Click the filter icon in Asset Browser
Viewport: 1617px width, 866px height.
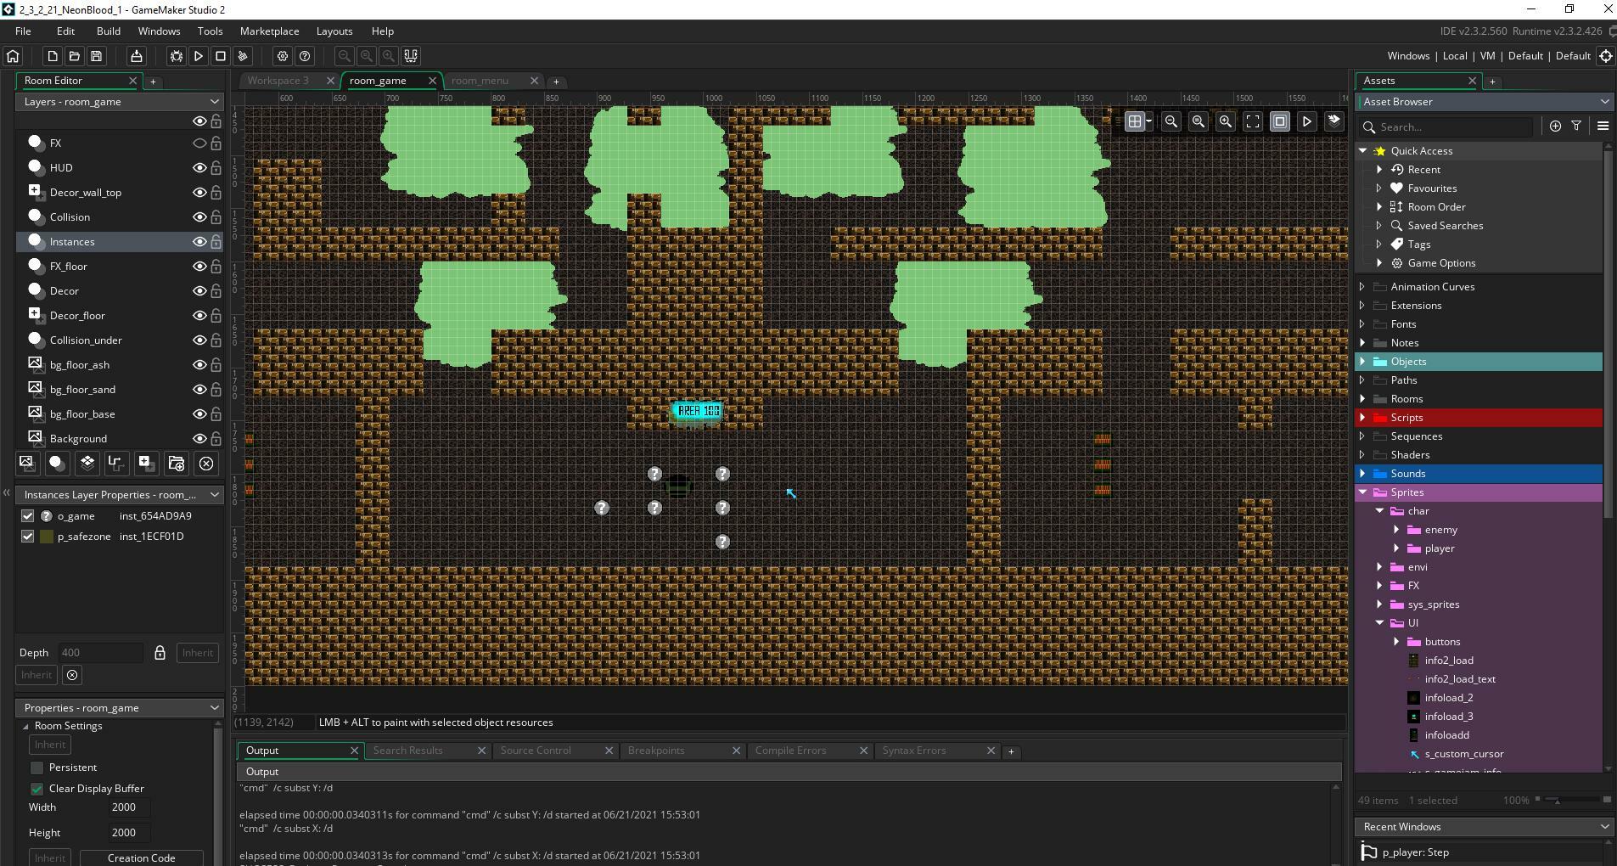tap(1576, 126)
